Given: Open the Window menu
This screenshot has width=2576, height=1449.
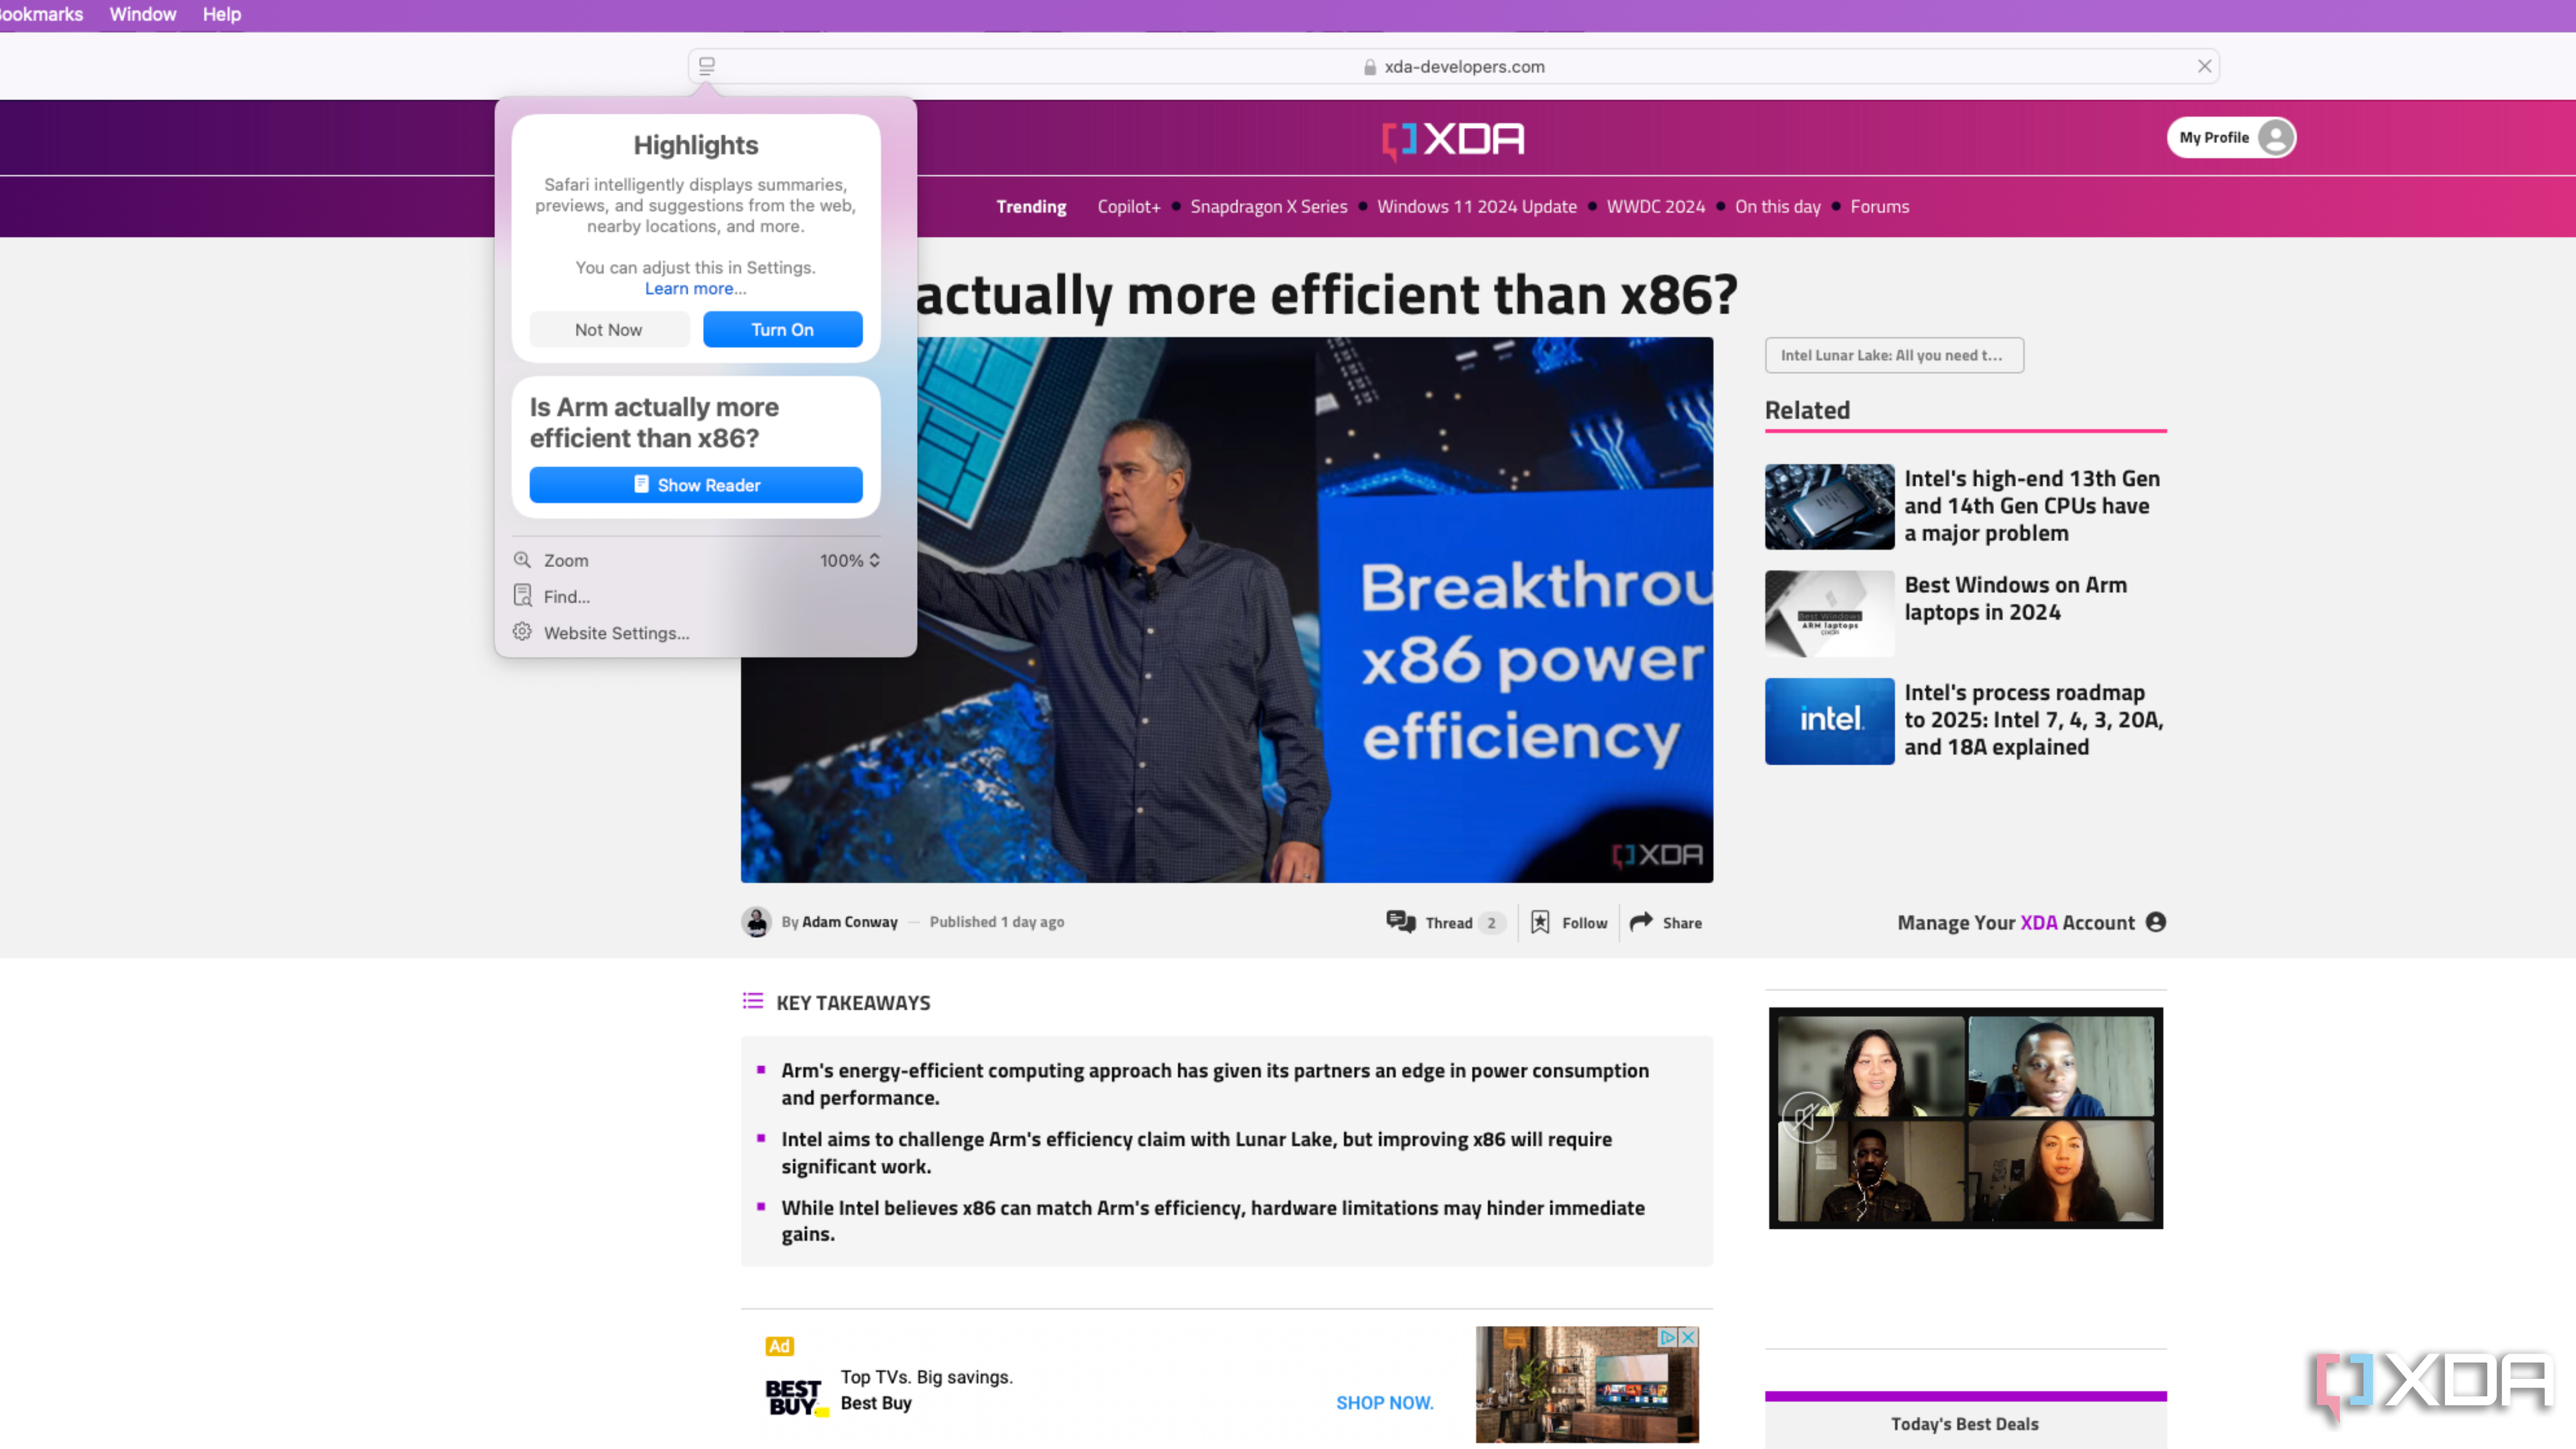Looking at the screenshot, I should click(x=143, y=14).
